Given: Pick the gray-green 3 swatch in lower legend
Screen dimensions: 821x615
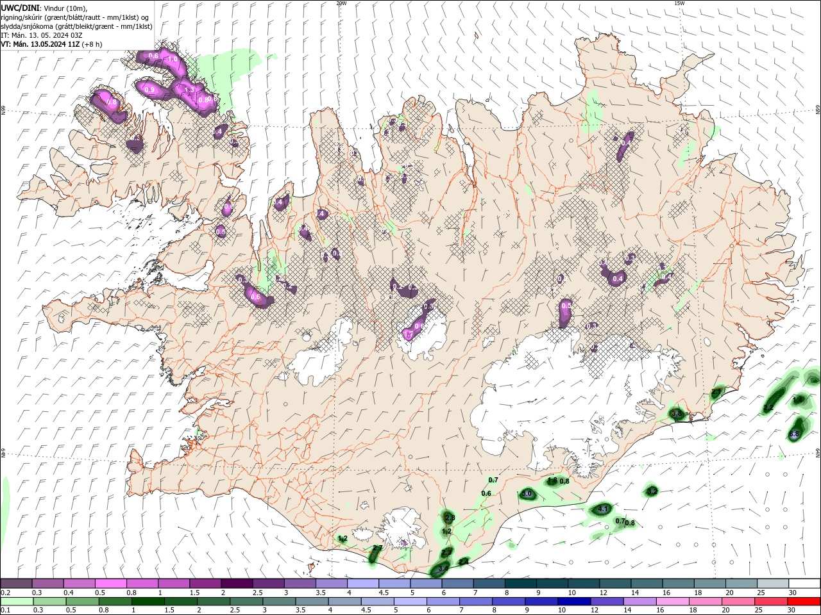Looking at the screenshot, I should (278, 602).
